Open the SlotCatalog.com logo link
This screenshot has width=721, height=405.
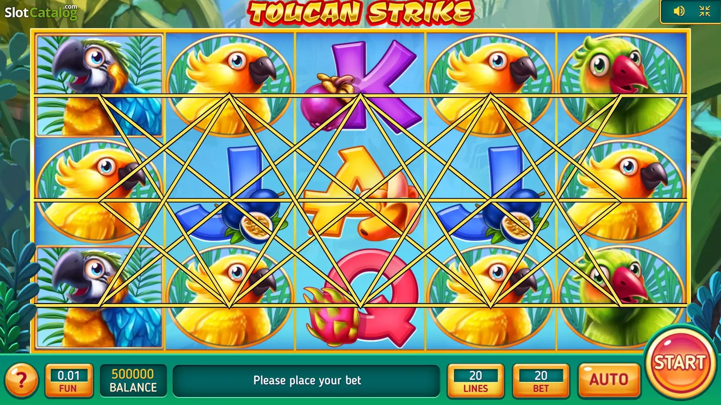tap(41, 12)
